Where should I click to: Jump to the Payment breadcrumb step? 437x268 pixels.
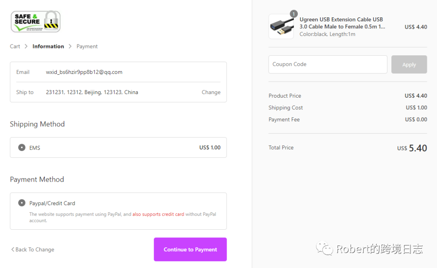(87, 46)
